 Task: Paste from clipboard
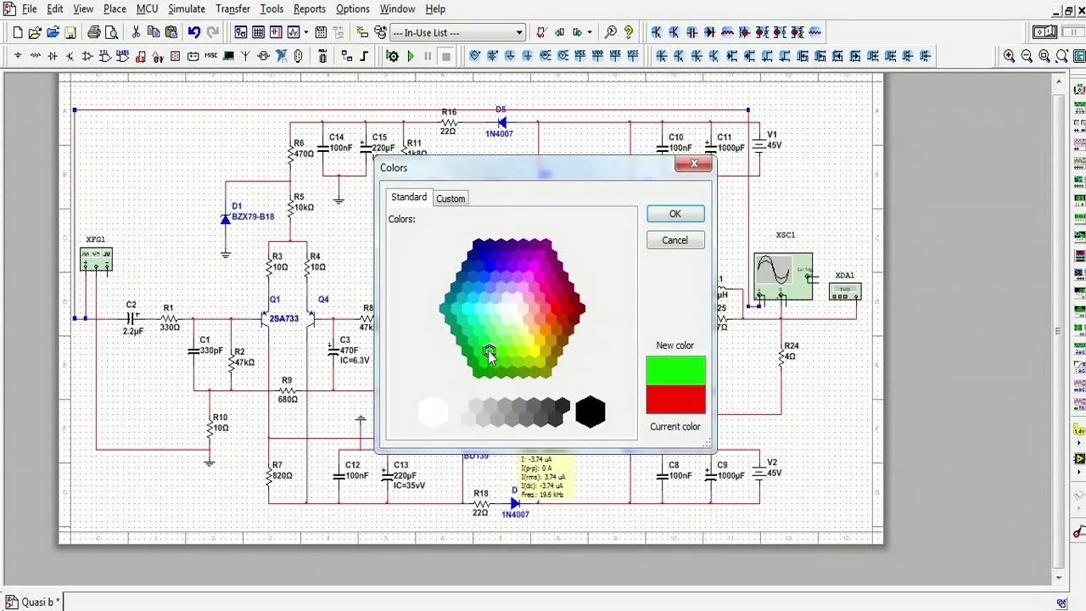[x=171, y=32]
